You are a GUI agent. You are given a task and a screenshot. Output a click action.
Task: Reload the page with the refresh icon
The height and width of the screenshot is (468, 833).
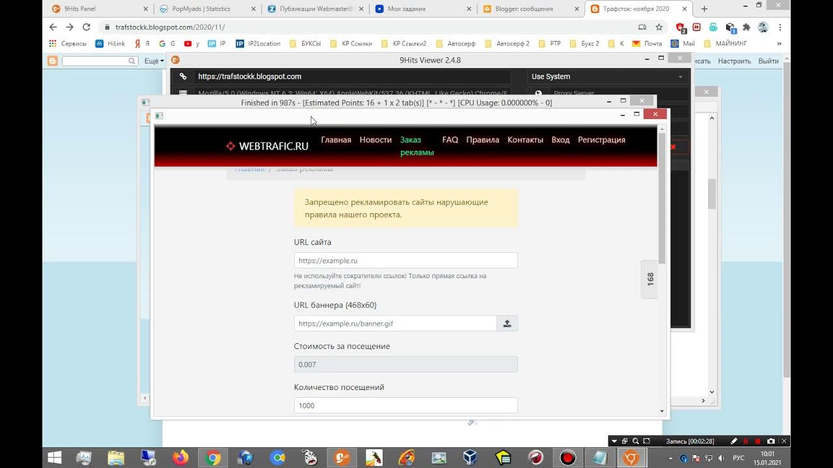(x=87, y=27)
